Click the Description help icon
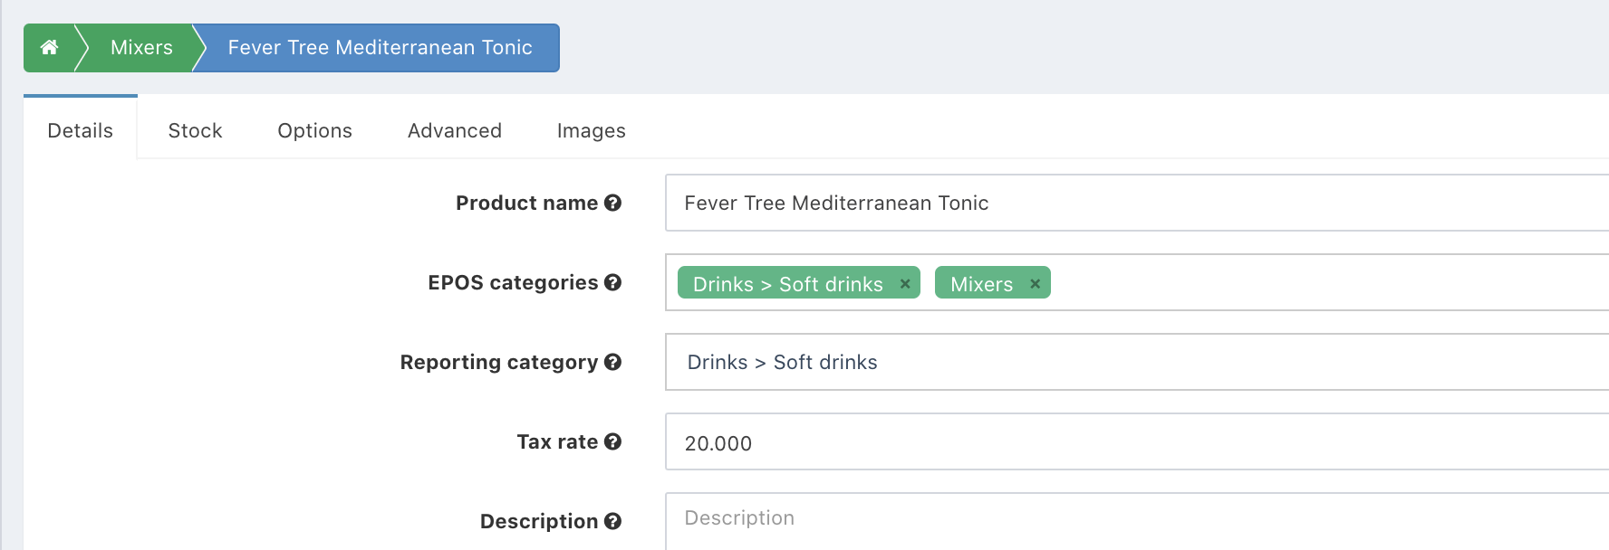Screen dimensions: 1609x550 [x=613, y=521]
